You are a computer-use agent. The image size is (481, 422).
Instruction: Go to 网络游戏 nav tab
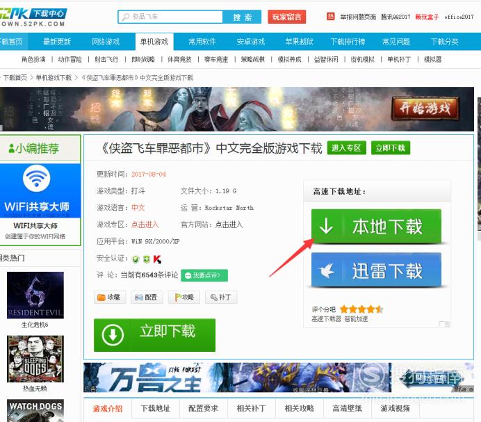(106, 42)
